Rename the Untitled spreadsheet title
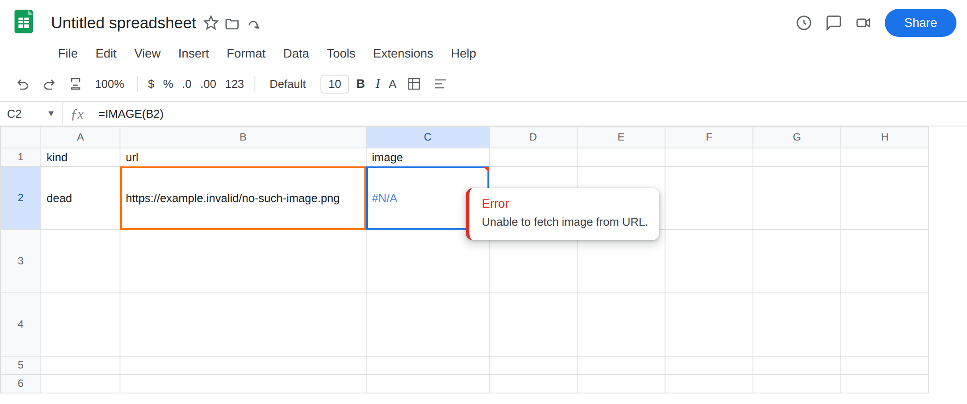Screen dimensions: 967x404 pos(124,23)
